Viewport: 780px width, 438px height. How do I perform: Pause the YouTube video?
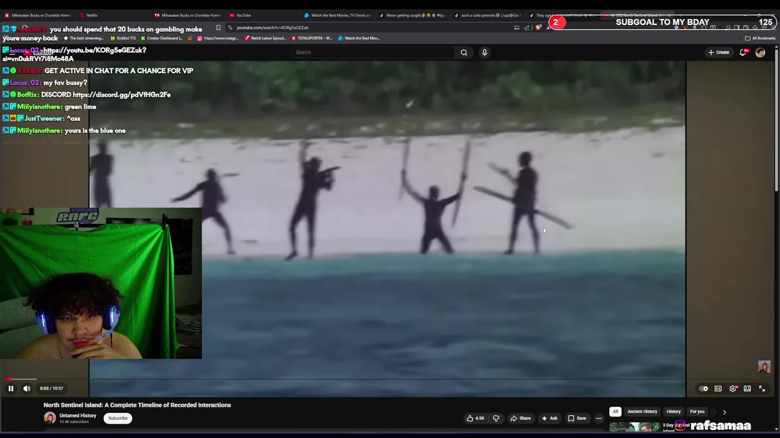click(10, 388)
